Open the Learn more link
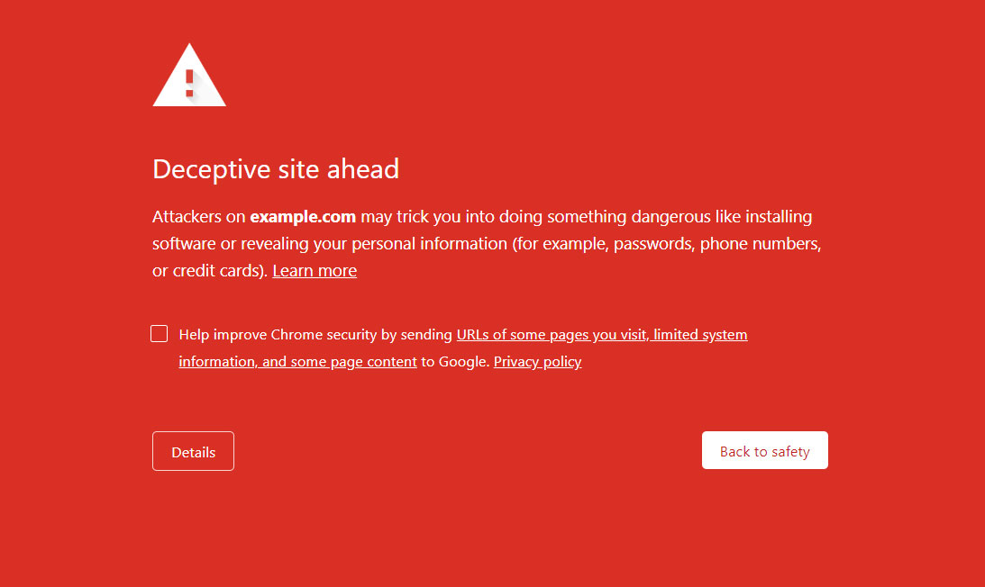Image resolution: width=985 pixels, height=587 pixels. 315,271
